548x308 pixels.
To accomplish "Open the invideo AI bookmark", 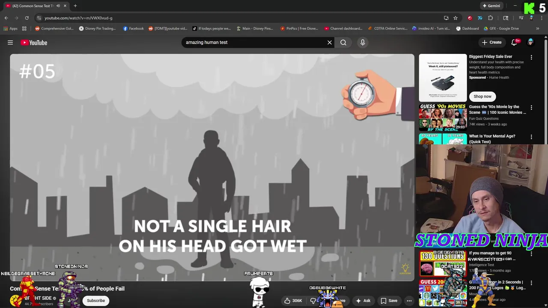I will 431,29.
